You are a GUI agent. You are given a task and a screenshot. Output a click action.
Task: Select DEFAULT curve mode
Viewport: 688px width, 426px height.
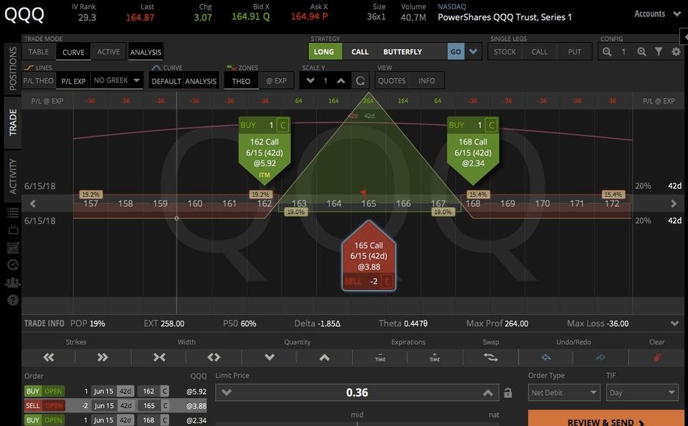[x=166, y=81]
